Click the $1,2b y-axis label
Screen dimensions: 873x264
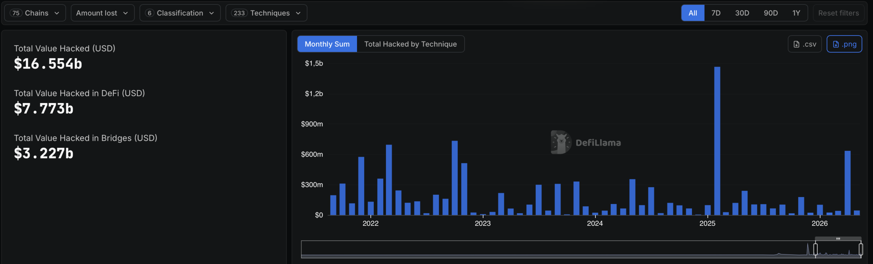coord(314,94)
